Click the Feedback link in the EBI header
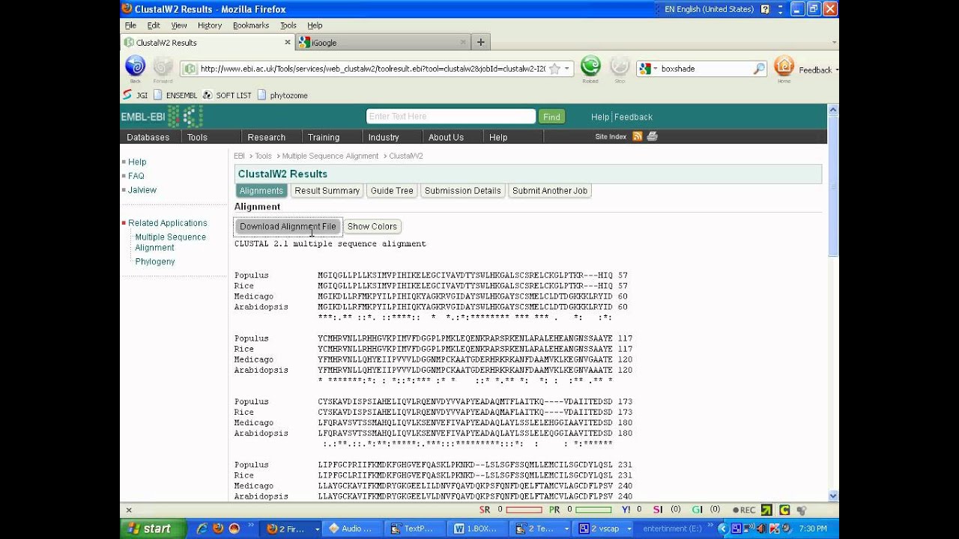 coord(634,117)
